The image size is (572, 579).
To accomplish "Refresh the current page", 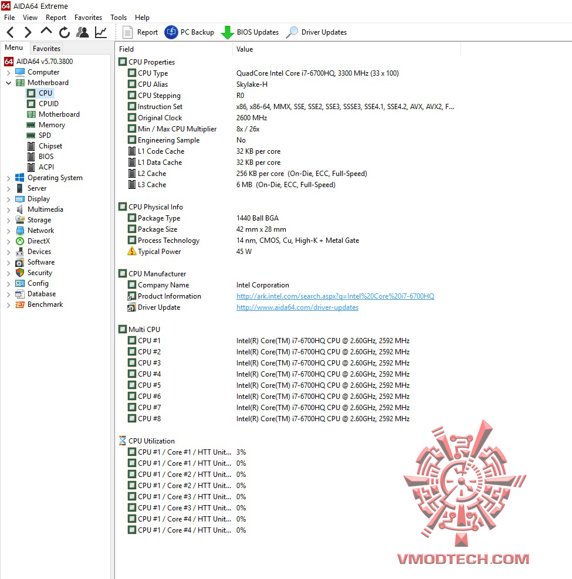I will (x=65, y=32).
